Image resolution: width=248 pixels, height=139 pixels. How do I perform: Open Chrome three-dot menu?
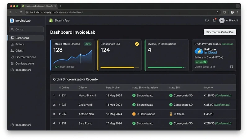237,12
